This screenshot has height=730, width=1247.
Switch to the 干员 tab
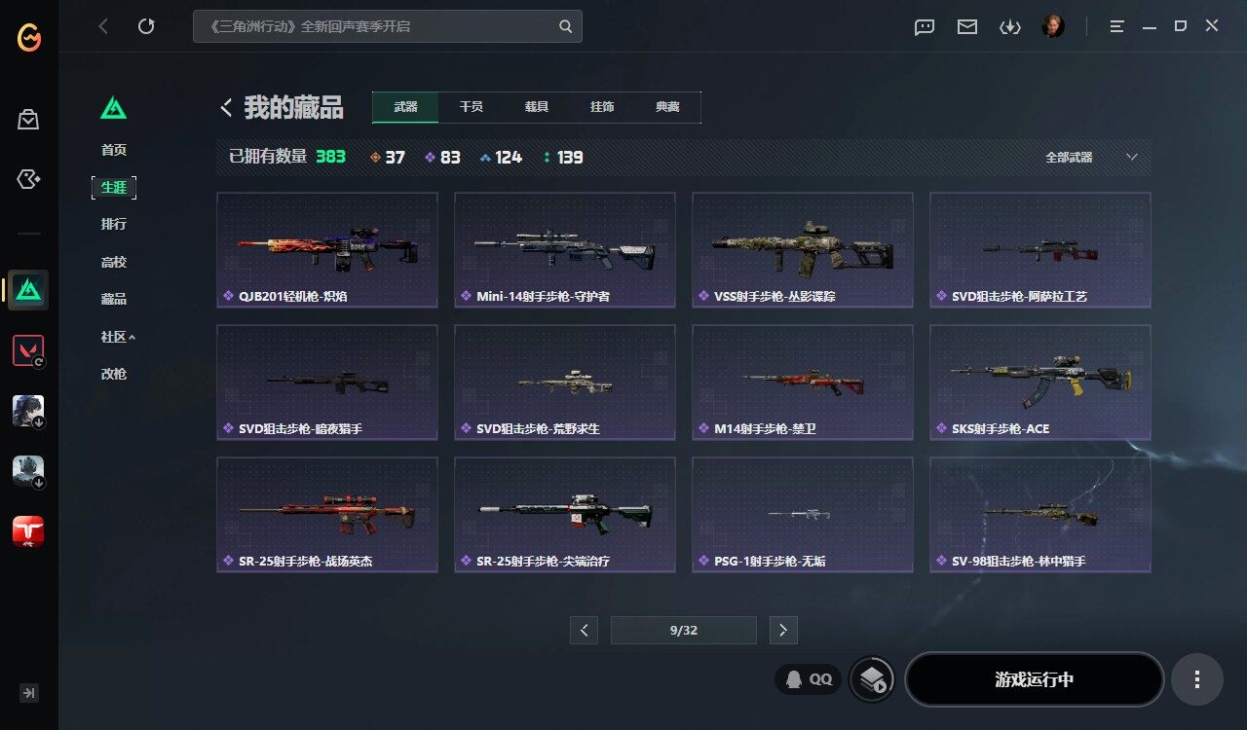(471, 107)
